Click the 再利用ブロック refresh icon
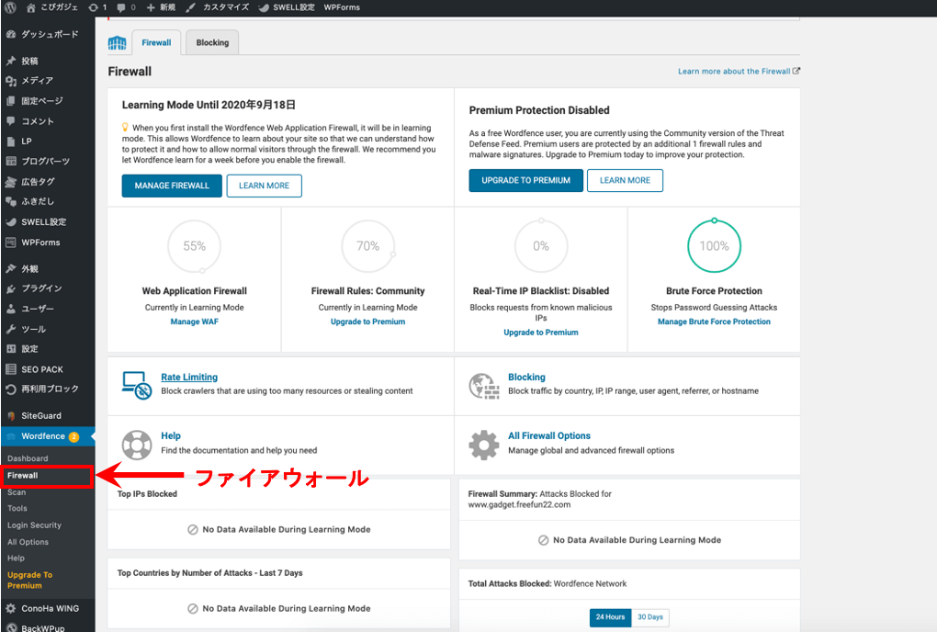This screenshot has width=937, height=632. pos(11,389)
